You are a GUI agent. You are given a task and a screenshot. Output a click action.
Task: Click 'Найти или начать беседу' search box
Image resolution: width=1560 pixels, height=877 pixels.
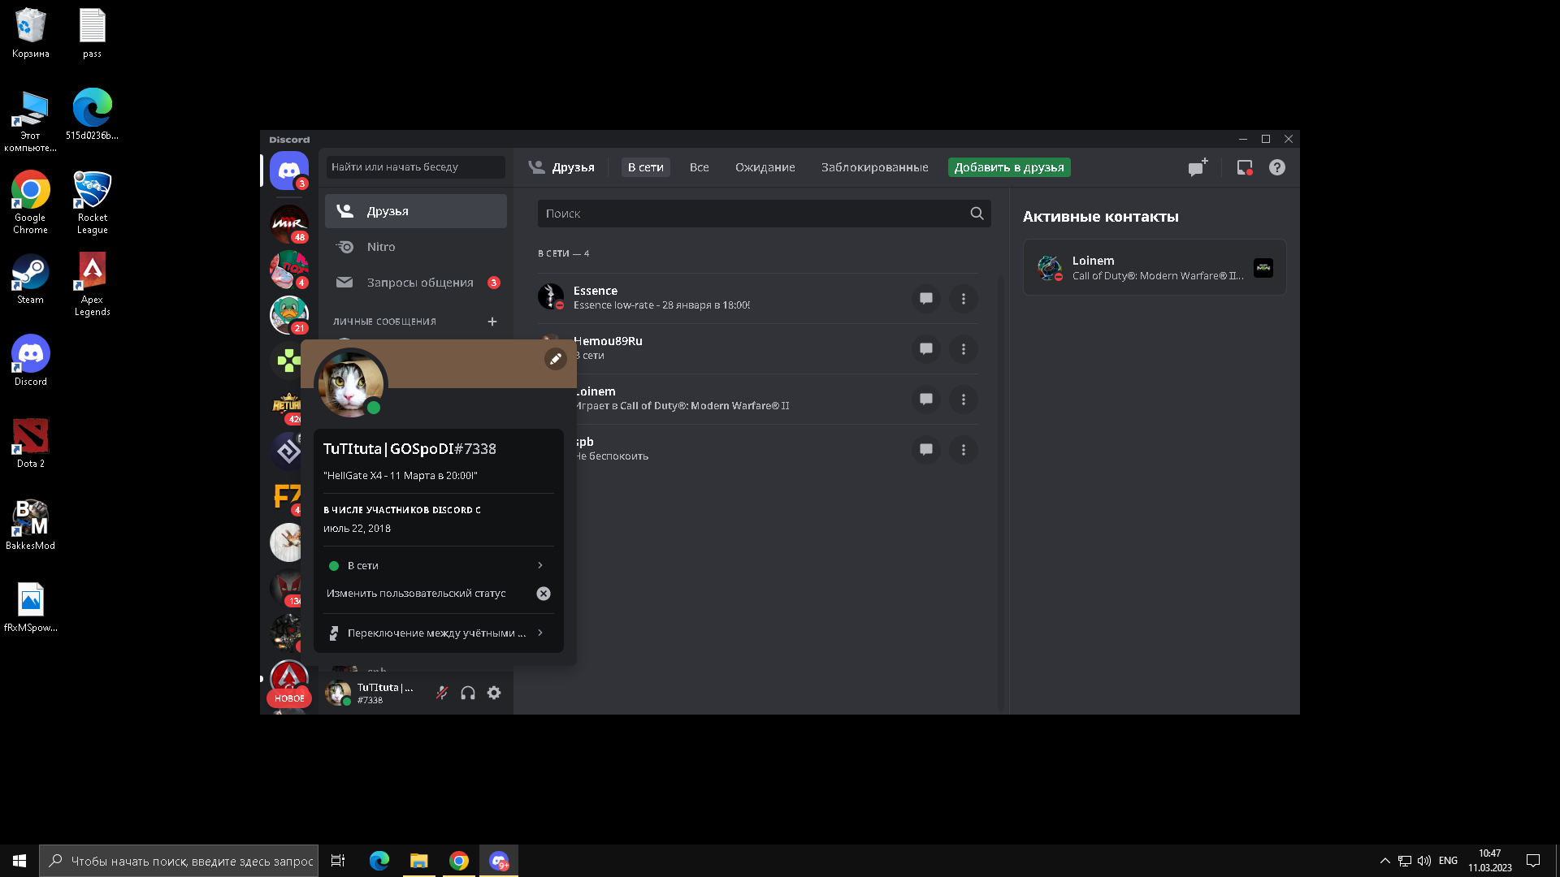(416, 167)
